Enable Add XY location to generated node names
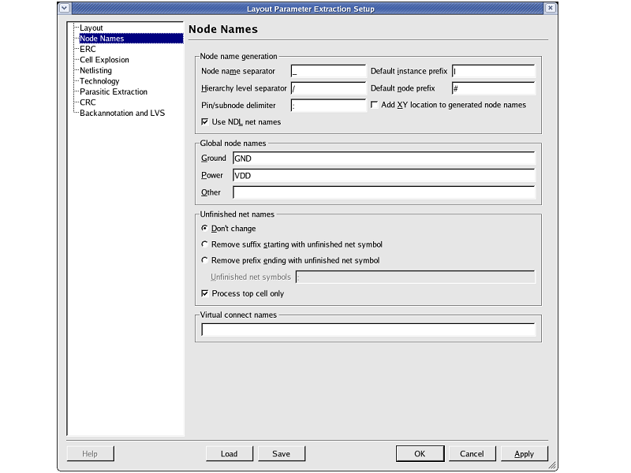The width and height of the screenshot is (631, 473). [x=375, y=105]
